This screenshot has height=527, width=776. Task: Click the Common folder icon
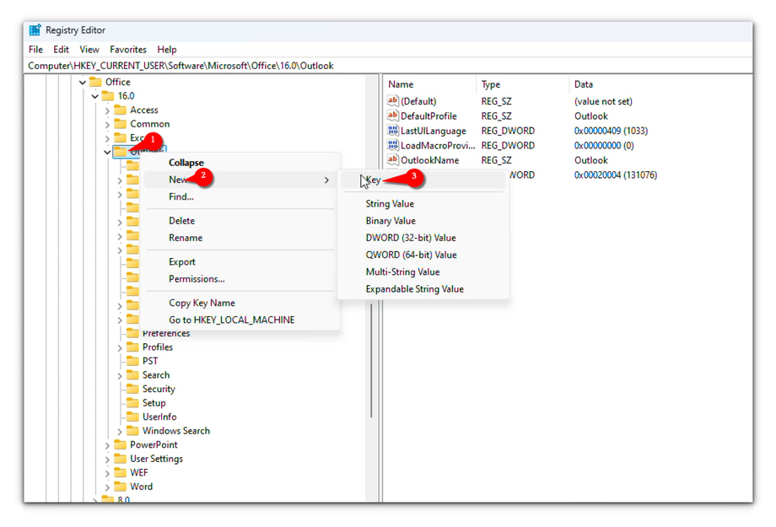pyautogui.click(x=121, y=124)
